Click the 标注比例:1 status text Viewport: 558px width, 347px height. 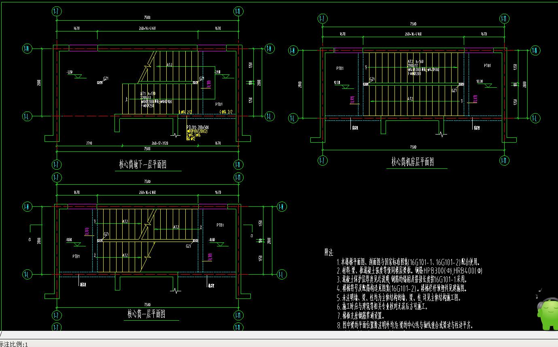(14, 344)
